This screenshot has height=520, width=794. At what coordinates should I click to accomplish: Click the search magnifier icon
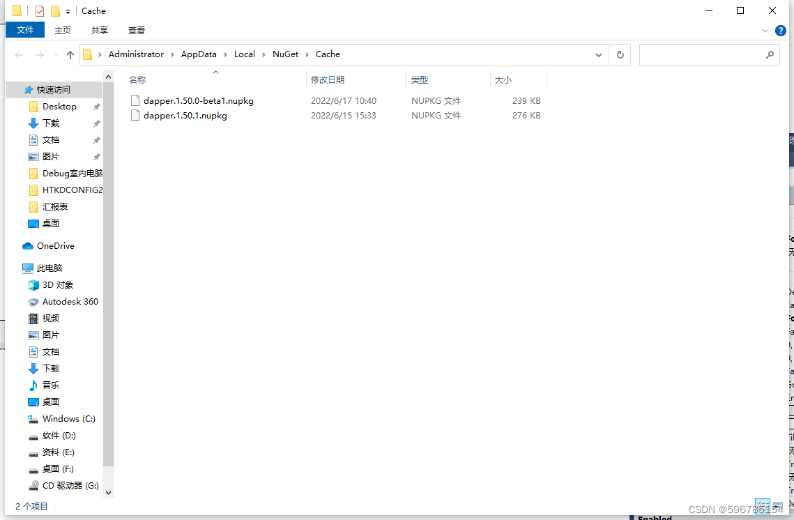[770, 54]
